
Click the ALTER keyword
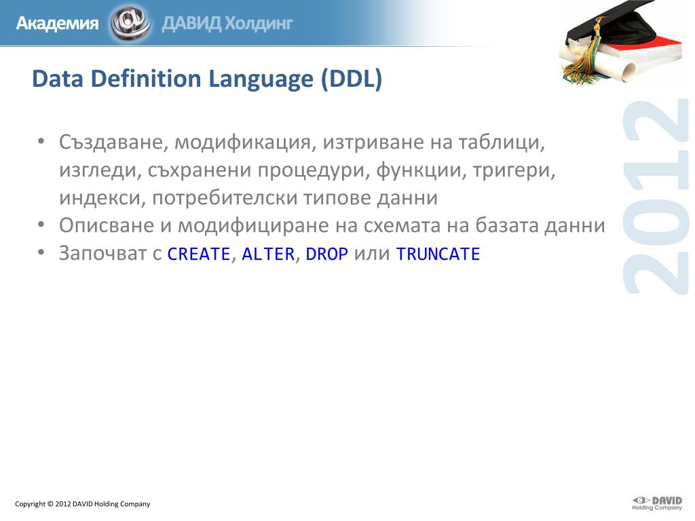click(268, 254)
